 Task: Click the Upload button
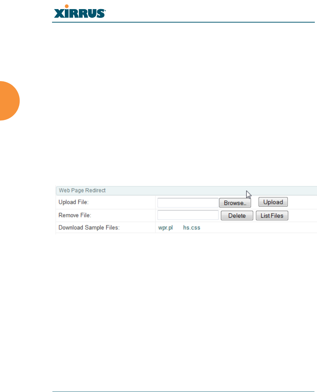(x=273, y=202)
